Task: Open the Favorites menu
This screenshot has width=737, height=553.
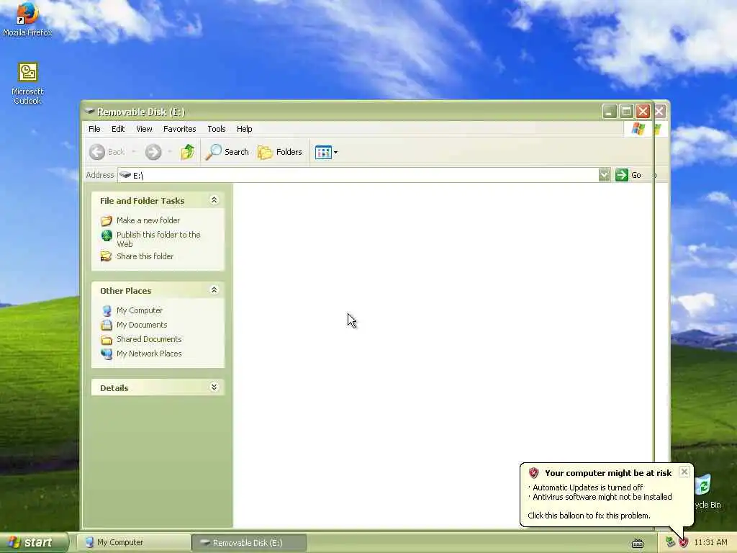Action: coord(179,129)
